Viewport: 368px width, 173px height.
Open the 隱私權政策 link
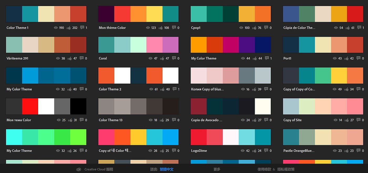pyautogui.click(x=286, y=169)
